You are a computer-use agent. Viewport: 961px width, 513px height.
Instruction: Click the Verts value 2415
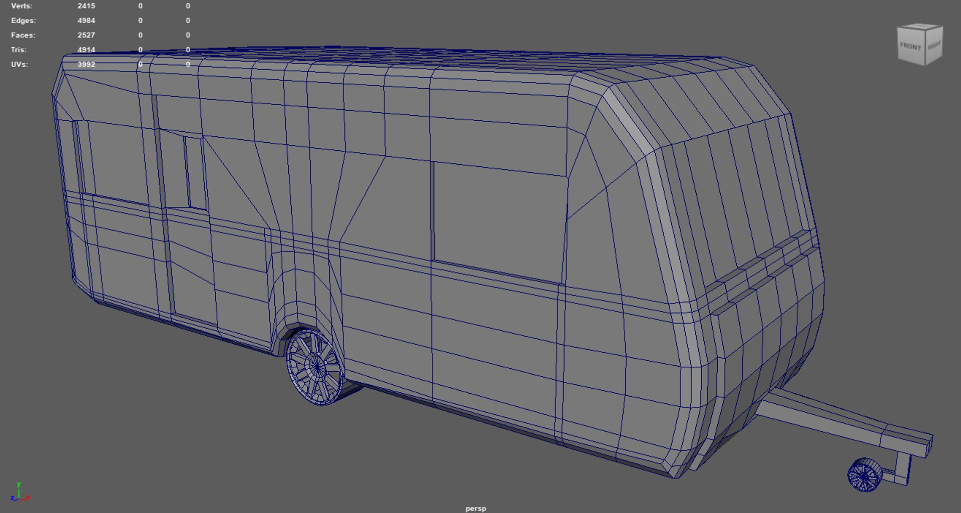tap(86, 6)
